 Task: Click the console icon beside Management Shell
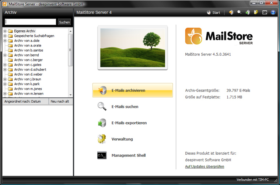(x=102, y=155)
